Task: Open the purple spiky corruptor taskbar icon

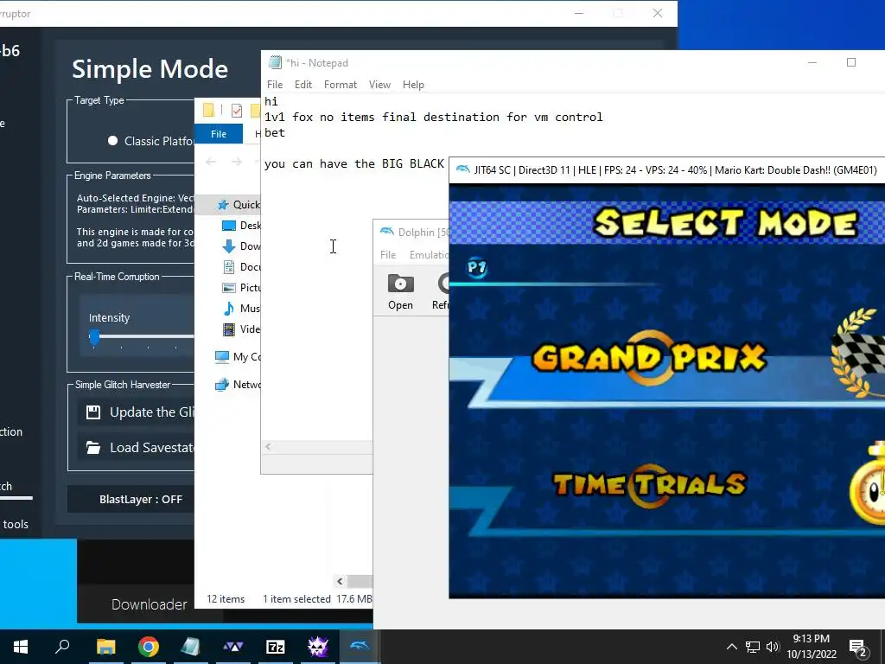Action: [x=318, y=647]
